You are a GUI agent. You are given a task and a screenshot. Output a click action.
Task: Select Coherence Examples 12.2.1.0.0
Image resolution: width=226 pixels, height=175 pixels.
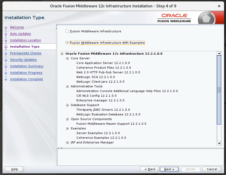coord(101,138)
